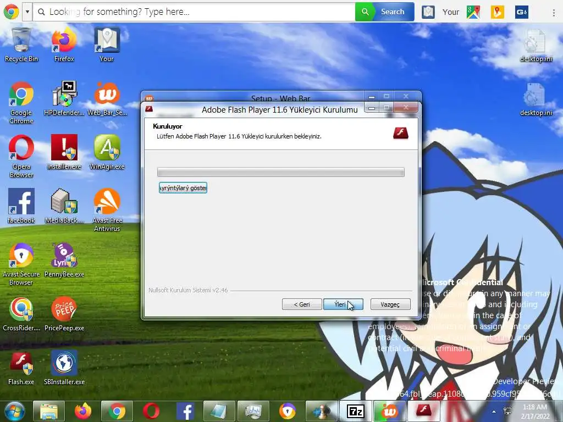Select the facebook desktop shortcut

coord(21,207)
